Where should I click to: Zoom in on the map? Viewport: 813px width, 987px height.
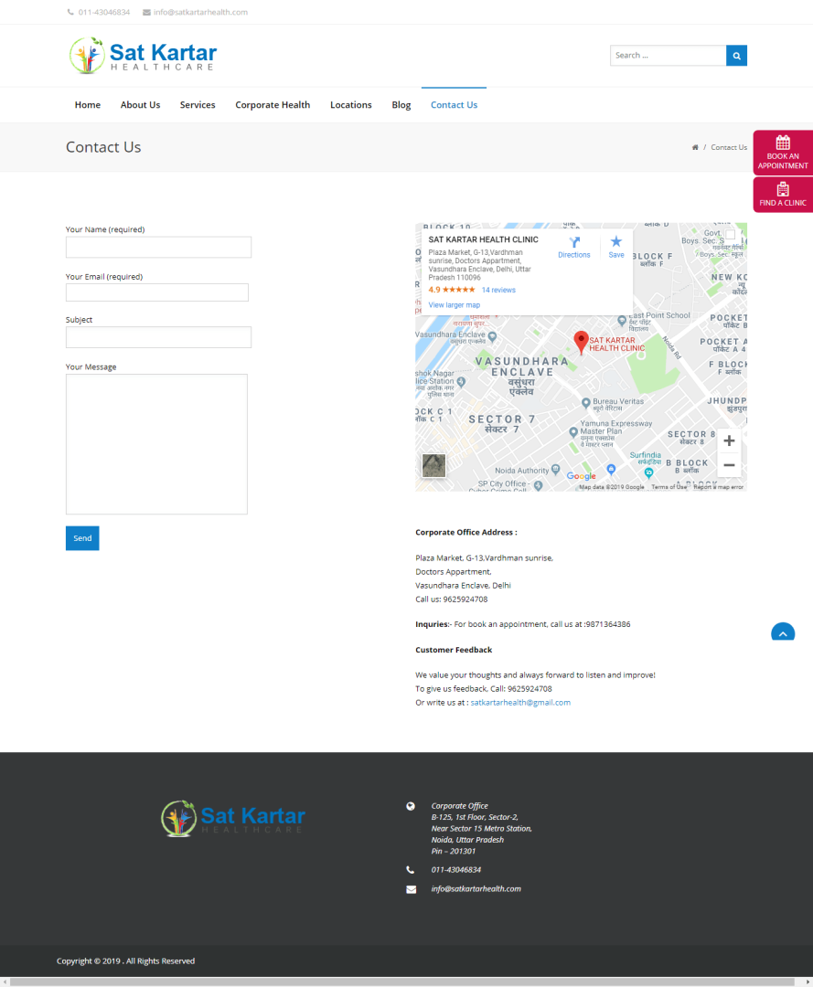(x=728, y=441)
